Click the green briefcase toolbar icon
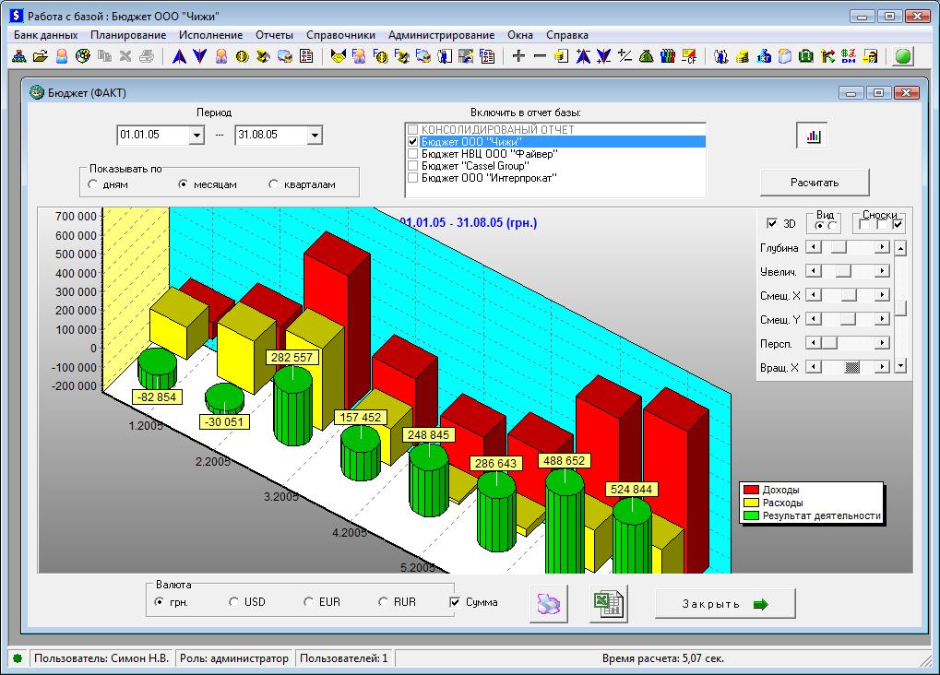The height and width of the screenshot is (675, 940). (x=806, y=57)
